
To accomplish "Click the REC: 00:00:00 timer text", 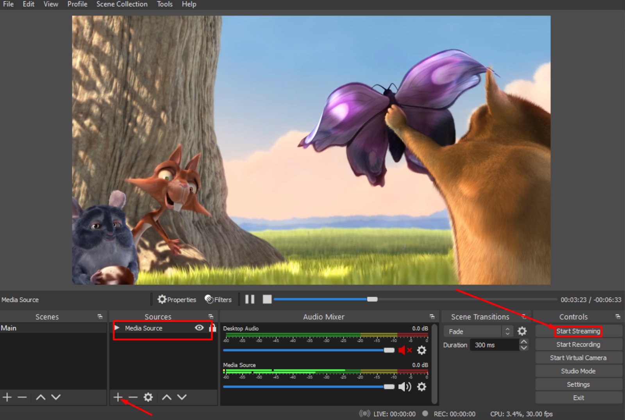I will click(x=455, y=414).
